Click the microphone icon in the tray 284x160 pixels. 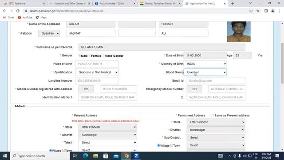tap(240, 156)
